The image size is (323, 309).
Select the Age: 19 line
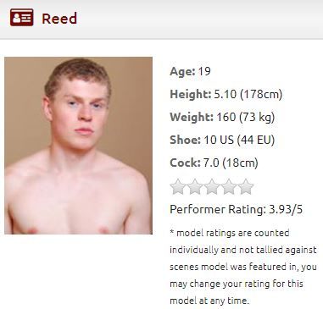[x=190, y=71]
